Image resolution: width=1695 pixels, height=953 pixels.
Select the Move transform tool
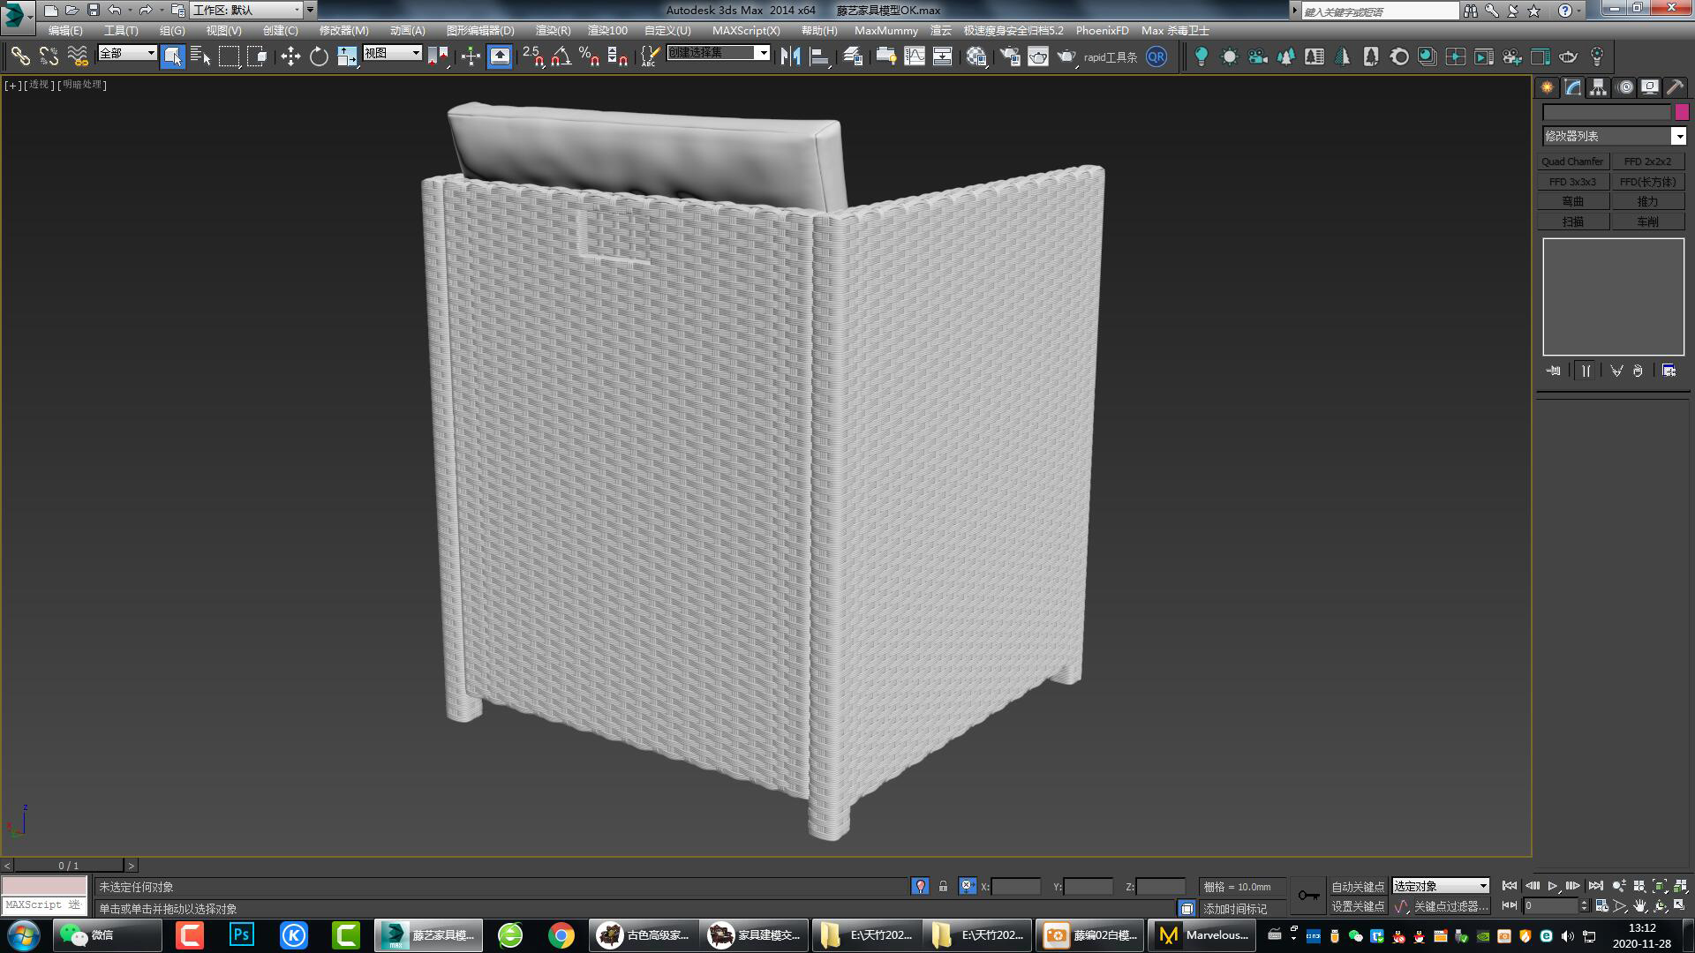[290, 56]
